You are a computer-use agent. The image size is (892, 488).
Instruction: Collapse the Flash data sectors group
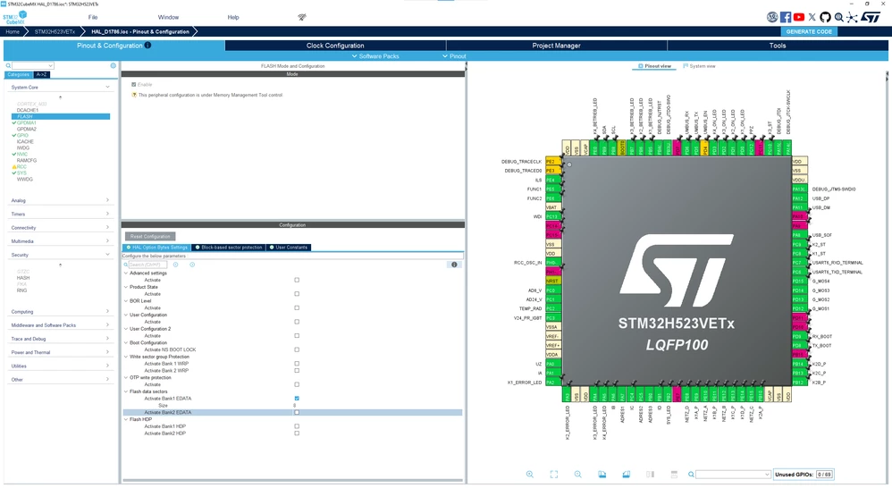coord(126,391)
